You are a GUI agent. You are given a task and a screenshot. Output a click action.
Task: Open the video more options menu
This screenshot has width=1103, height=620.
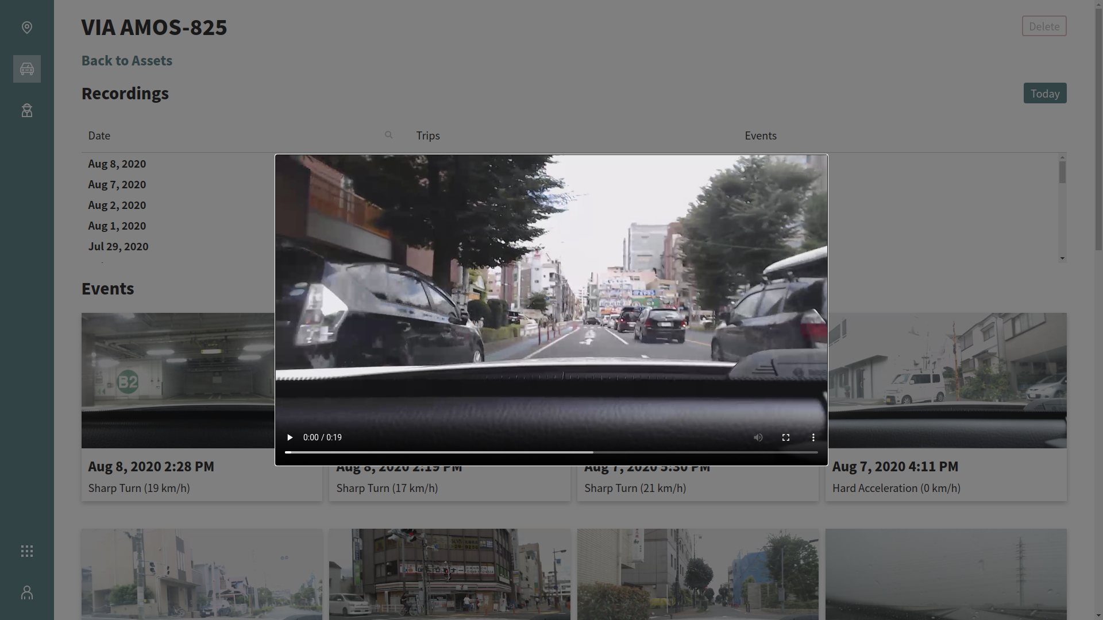[x=813, y=437]
